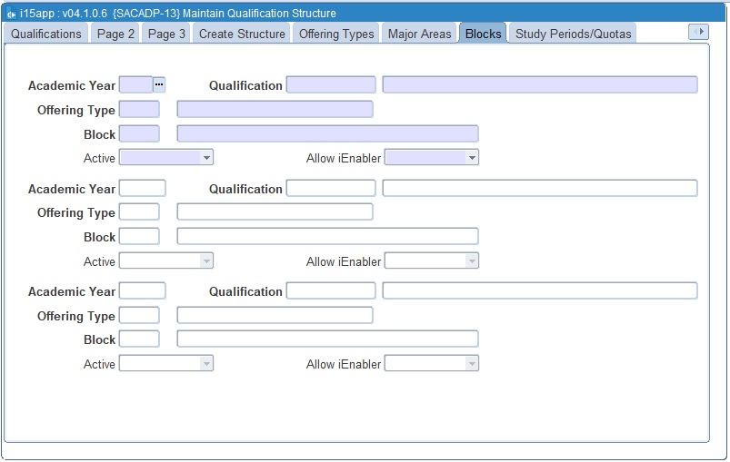This screenshot has height=462, width=730.
Task: Select the Create Structure tab
Action: (242, 34)
